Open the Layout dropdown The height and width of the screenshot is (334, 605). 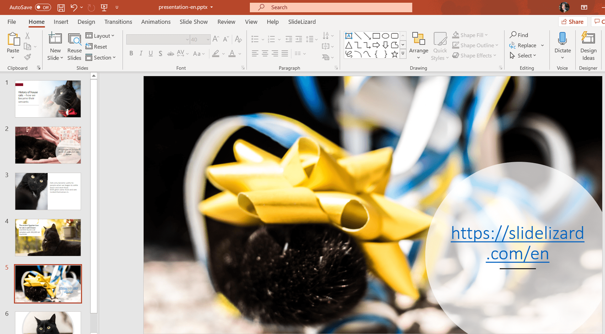(100, 36)
